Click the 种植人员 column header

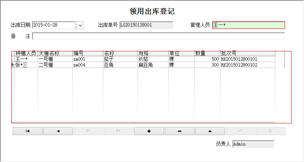point(26,53)
